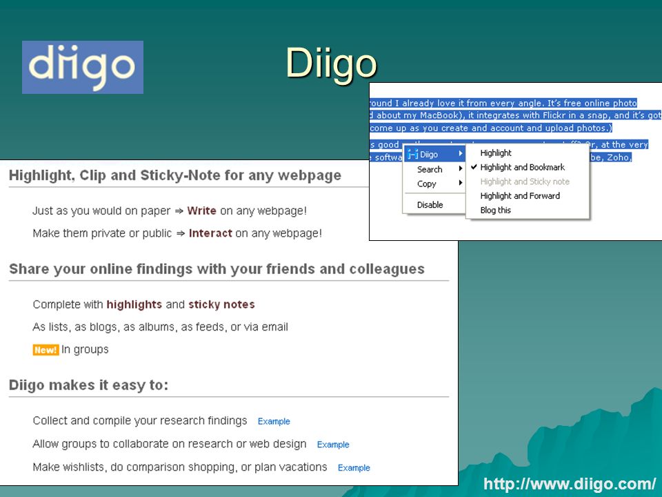The width and height of the screenshot is (662, 497).
Task: Choose Highlight and Sticky note option
Action: (x=525, y=182)
